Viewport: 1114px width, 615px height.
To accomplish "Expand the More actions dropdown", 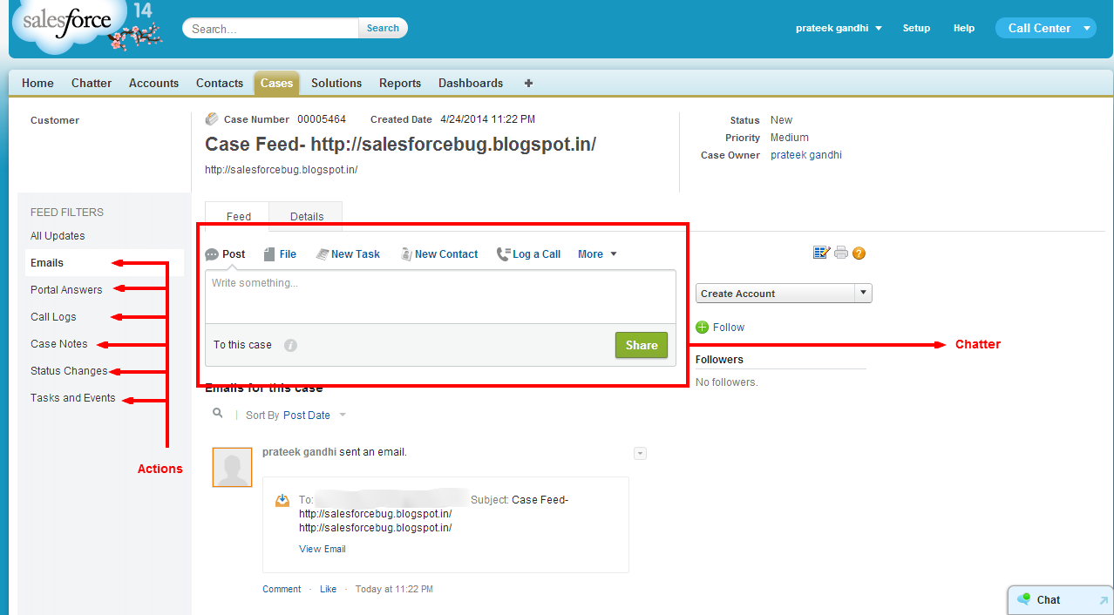I will pyautogui.click(x=596, y=253).
